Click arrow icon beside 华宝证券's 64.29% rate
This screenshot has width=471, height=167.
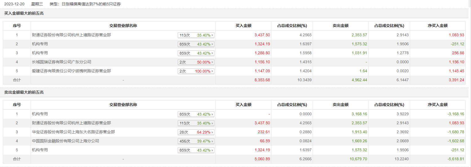click(x=212, y=132)
